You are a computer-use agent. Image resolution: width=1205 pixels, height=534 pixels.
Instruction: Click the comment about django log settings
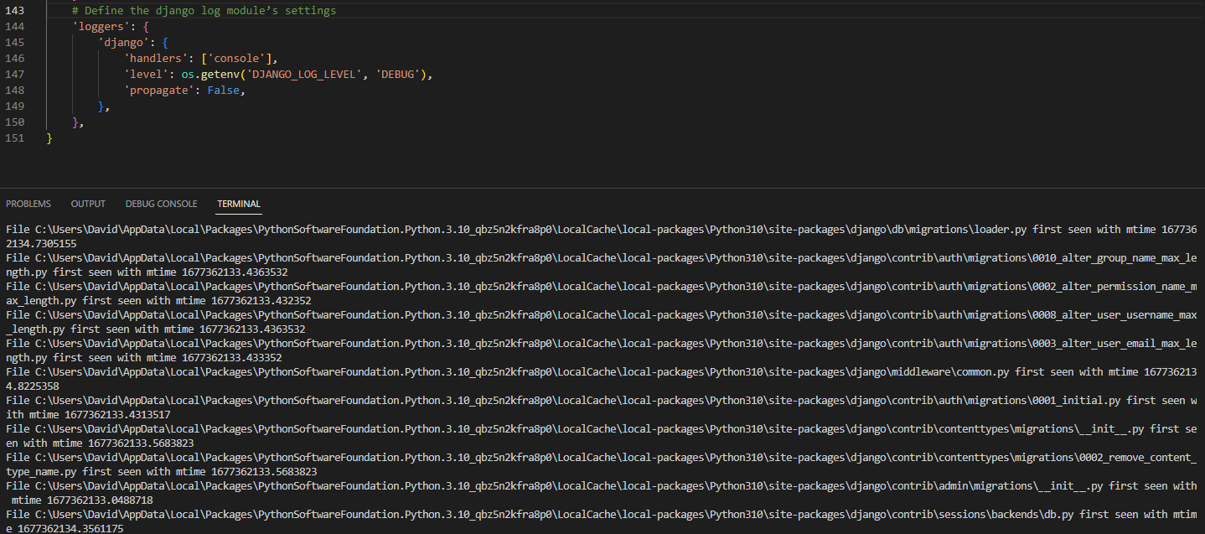click(204, 11)
